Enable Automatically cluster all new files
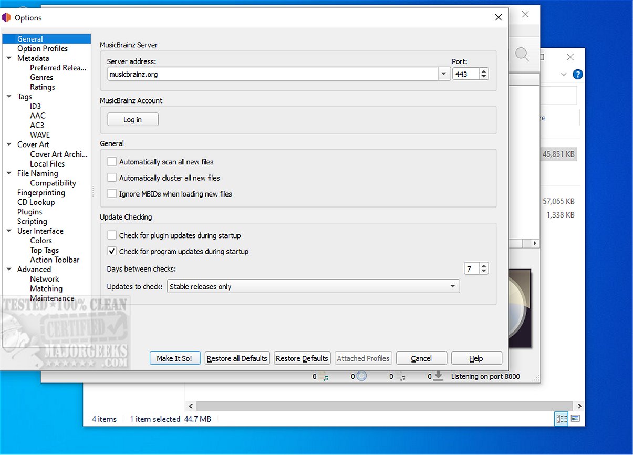633x455 pixels. (x=112, y=178)
